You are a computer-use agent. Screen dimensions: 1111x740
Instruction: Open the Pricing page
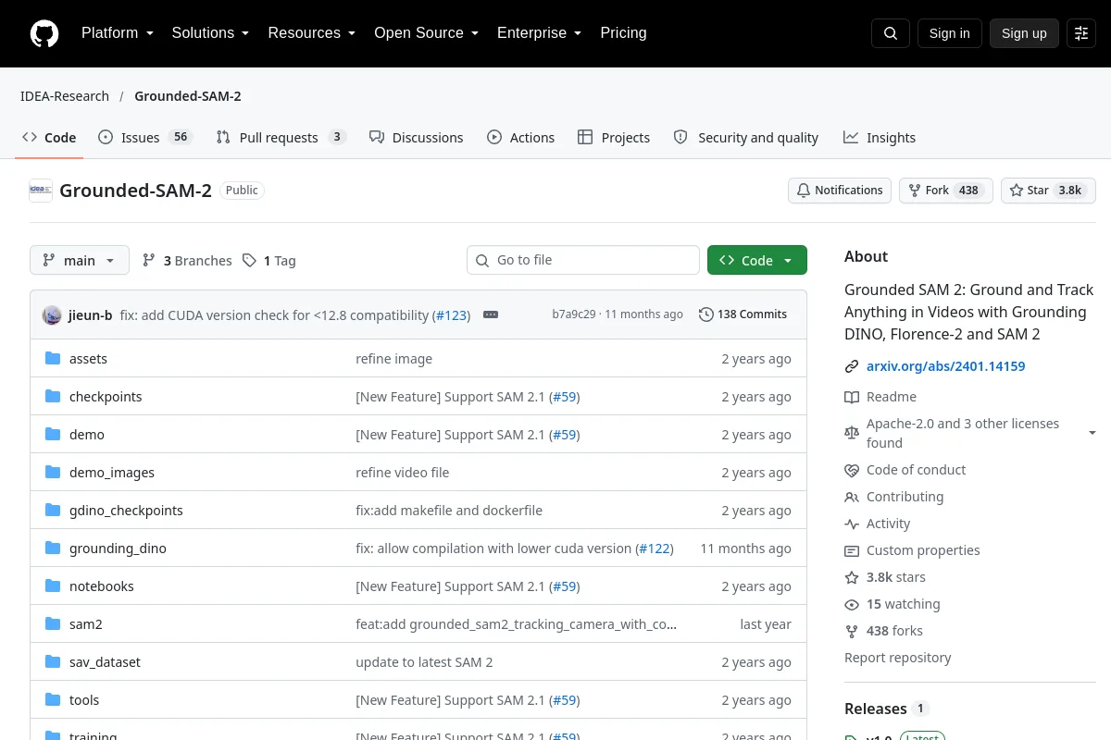pos(623,33)
